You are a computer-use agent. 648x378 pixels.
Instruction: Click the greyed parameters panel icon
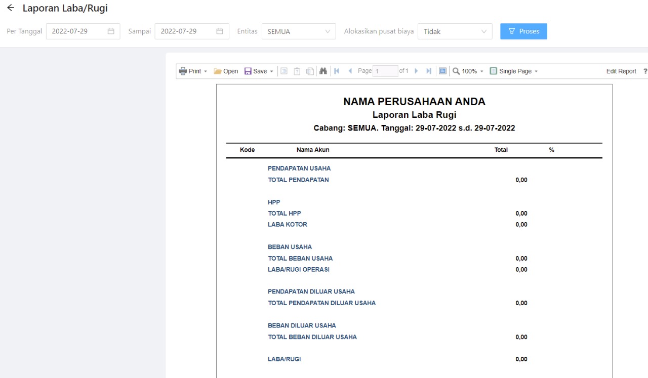point(297,71)
